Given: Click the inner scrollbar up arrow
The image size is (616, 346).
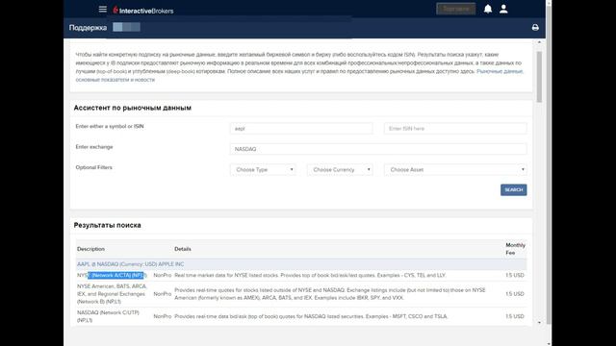Looking at the screenshot, I should (x=539, y=42).
